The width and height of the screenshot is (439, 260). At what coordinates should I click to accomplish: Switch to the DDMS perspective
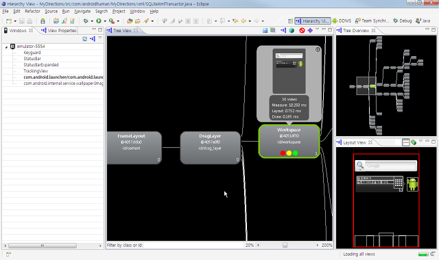click(342, 21)
